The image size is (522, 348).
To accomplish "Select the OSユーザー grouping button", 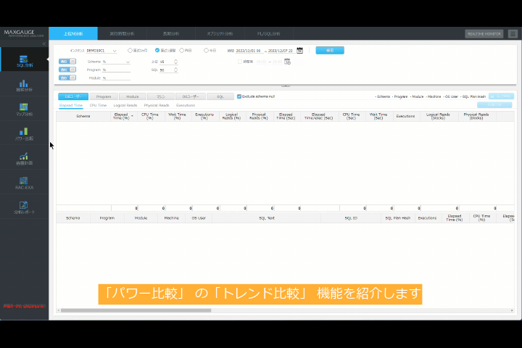I will (191, 96).
